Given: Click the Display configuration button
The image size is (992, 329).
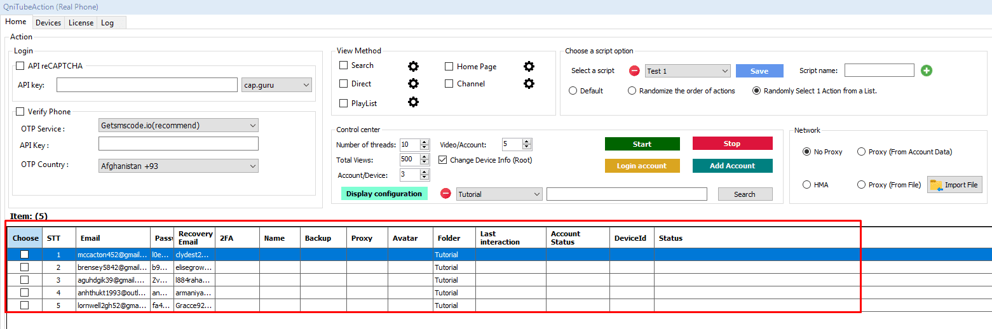Looking at the screenshot, I should point(384,194).
